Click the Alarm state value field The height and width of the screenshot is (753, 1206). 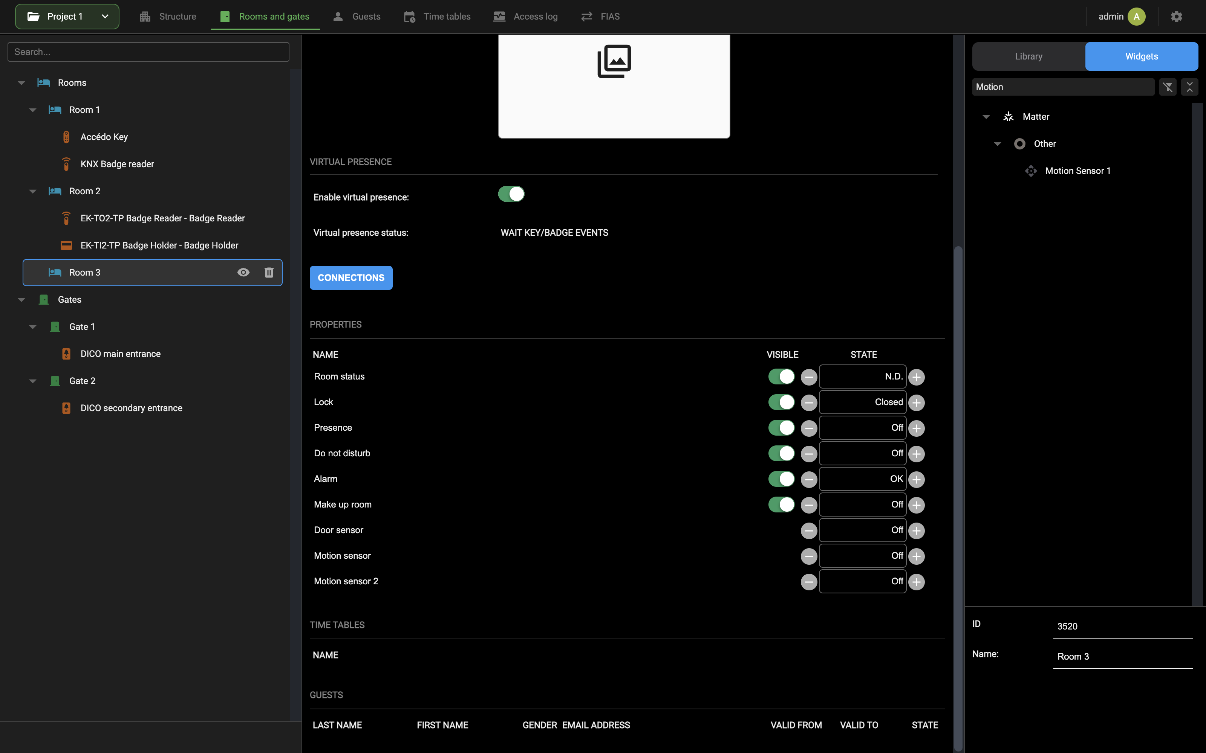(x=862, y=479)
